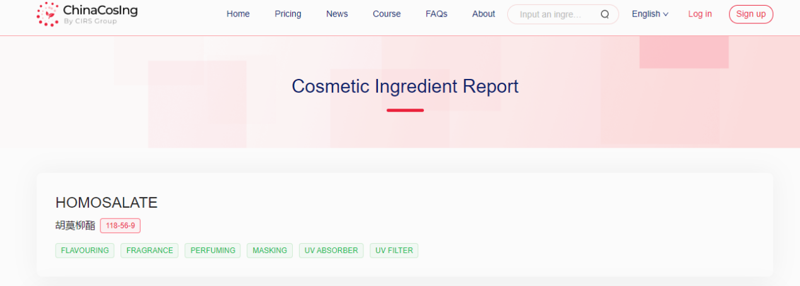
Task: Navigate to the Course page
Action: click(x=387, y=14)
